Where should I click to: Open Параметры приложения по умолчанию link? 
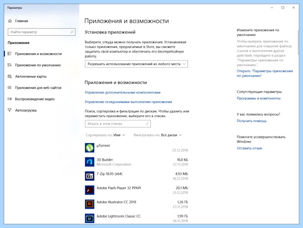pyautogui.click(x=265, y=73)
